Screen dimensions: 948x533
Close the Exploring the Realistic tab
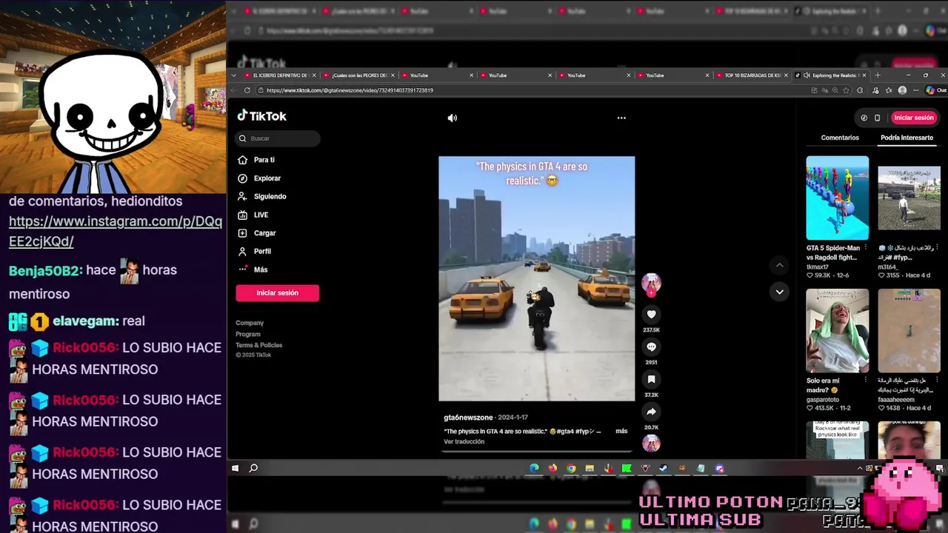pyautogui.click(x=864, y=76)
